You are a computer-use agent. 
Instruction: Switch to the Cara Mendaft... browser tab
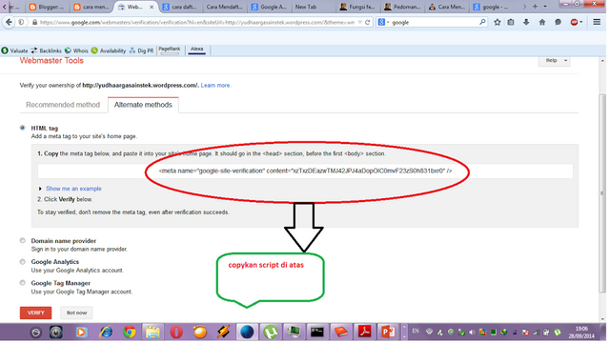click(224, 7)
